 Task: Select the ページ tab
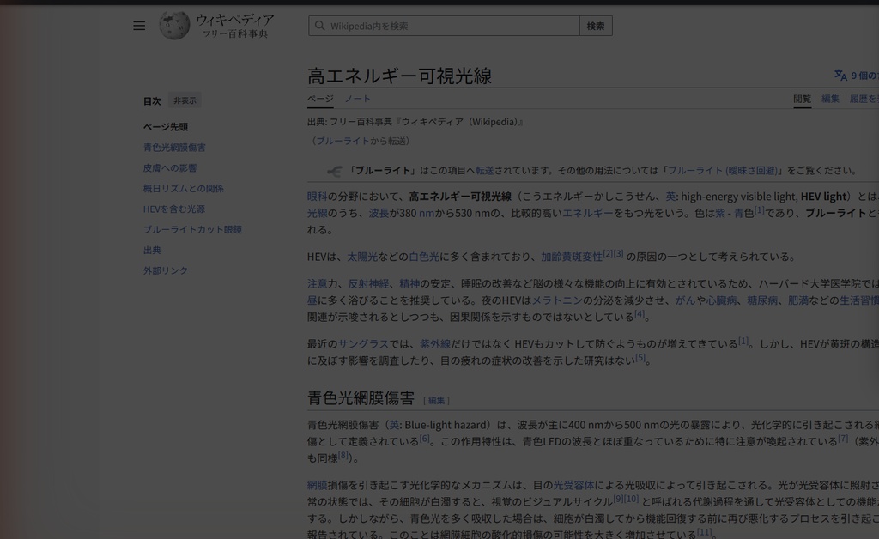click(320, 99)
